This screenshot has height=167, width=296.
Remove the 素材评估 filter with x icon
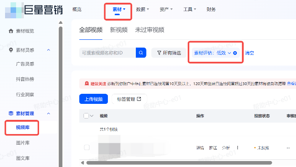click(235, 53)
